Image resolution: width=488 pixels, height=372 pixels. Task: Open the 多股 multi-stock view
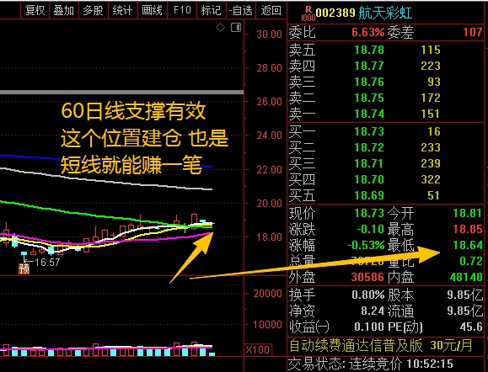[93, 11]
